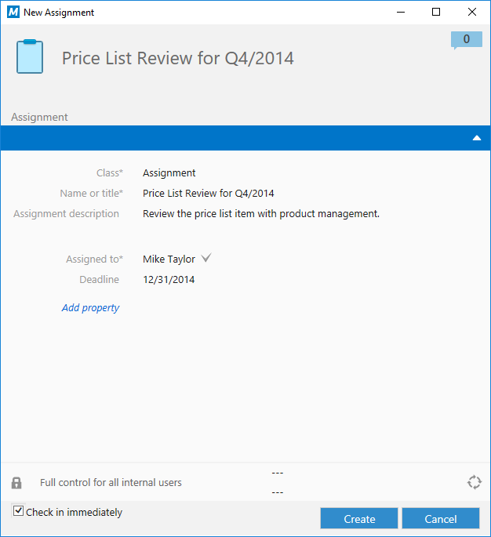Viewport: 491px width, 537px height.
Task: Click the blue clipboard assignment icon
Action: pyautogui.click(x=30, y=56)
